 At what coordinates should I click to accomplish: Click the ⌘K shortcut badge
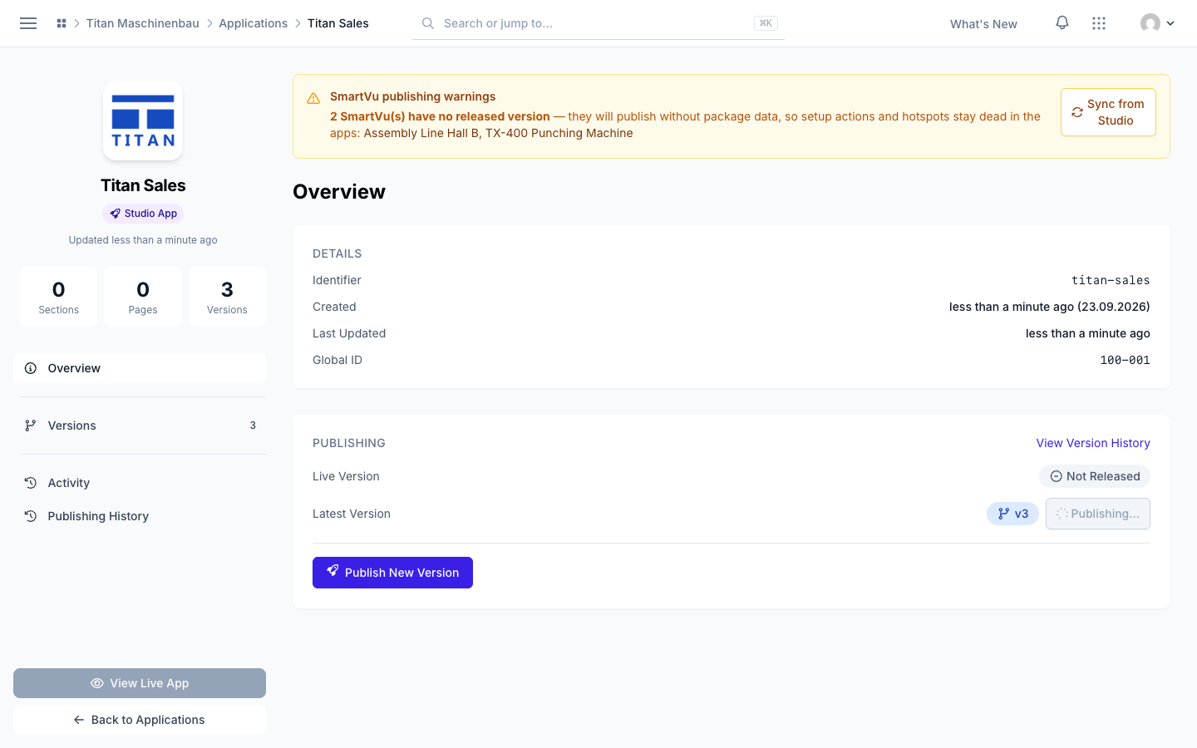tap(766, 23)
